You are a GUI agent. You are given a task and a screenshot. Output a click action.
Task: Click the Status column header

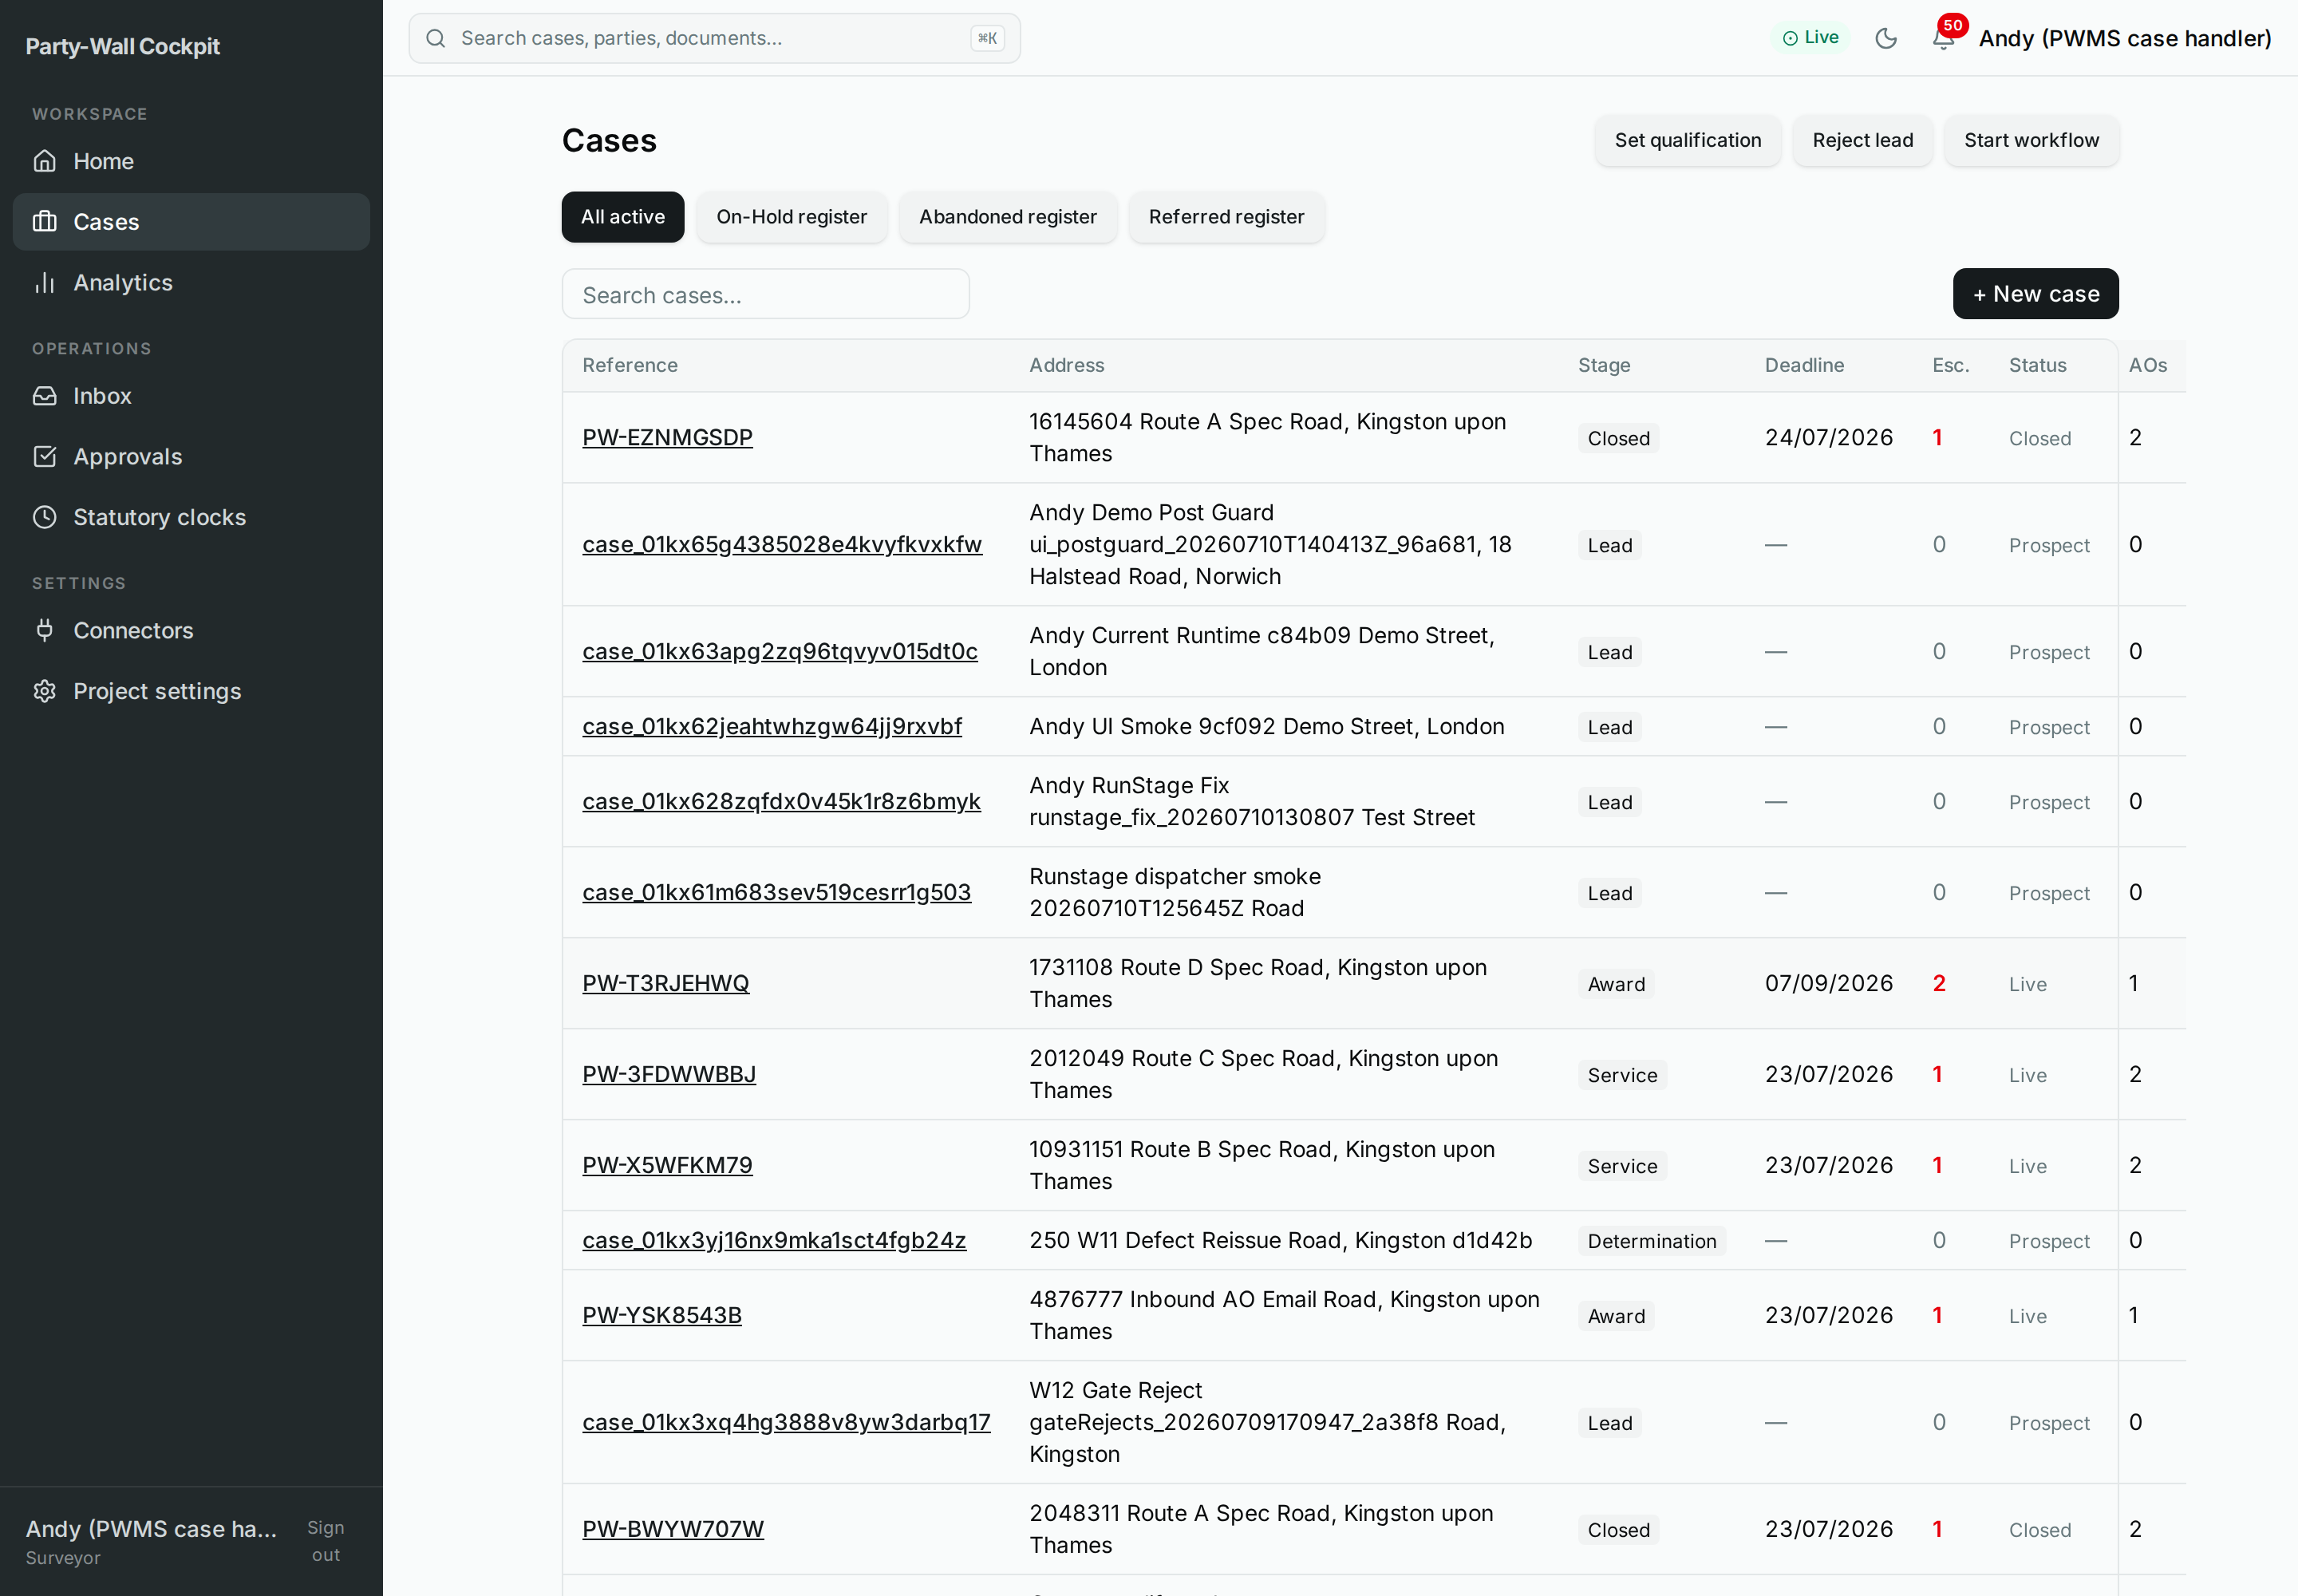(2037, 365)
